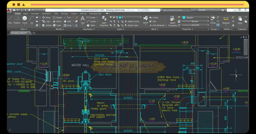The width and height of the screenshot is (256, 134).
Task: Click the Leader annotation button
Action: coord(91,21)
